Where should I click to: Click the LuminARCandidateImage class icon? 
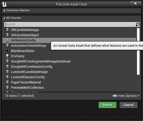[7, 72]
